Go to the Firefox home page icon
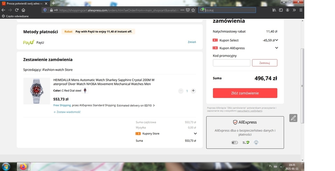 point(23,10)
